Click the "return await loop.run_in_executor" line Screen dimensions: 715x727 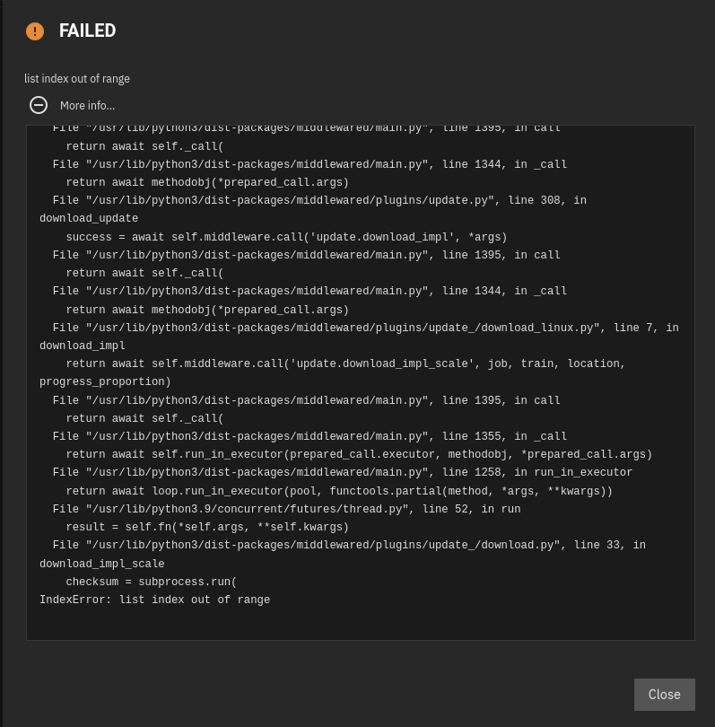(x=339, y=491)
